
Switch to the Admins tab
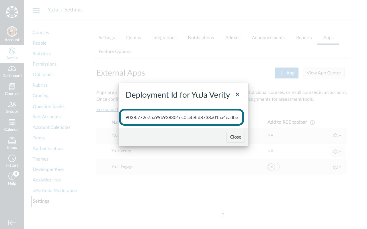coord(233,38)
